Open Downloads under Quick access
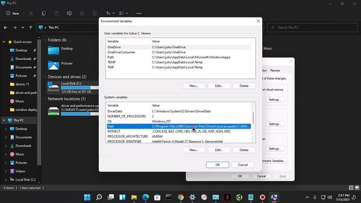 [23, 59]
